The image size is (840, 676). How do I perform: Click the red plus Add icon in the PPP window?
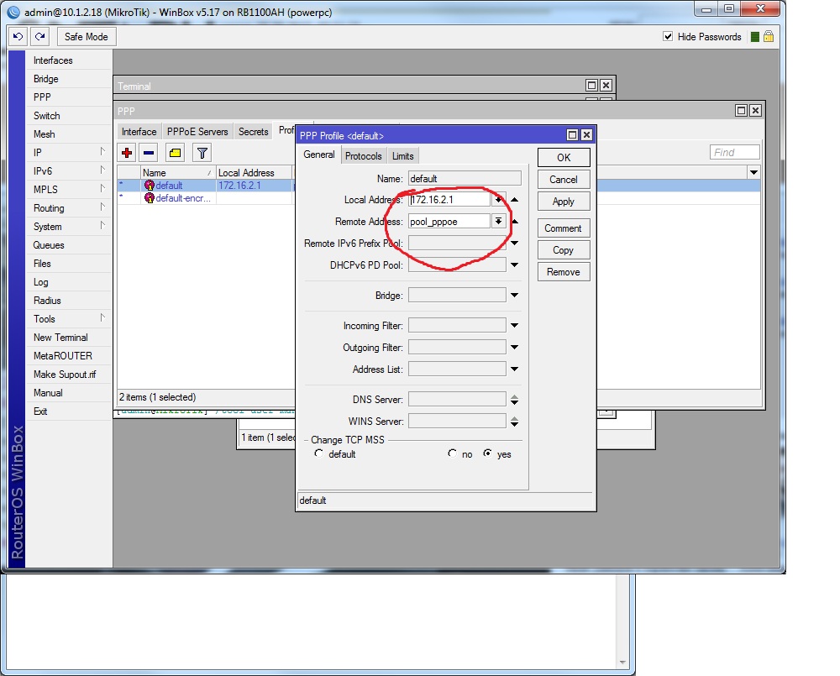click(x=127, y=153)
